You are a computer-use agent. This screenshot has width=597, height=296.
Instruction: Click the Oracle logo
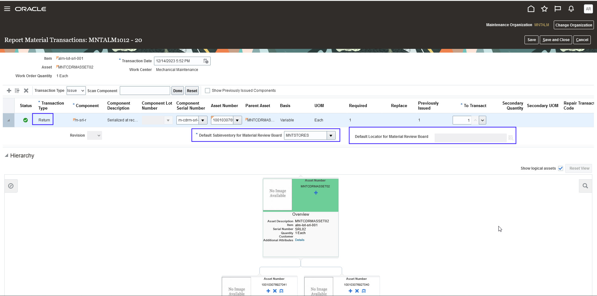(x=30, y=9)
